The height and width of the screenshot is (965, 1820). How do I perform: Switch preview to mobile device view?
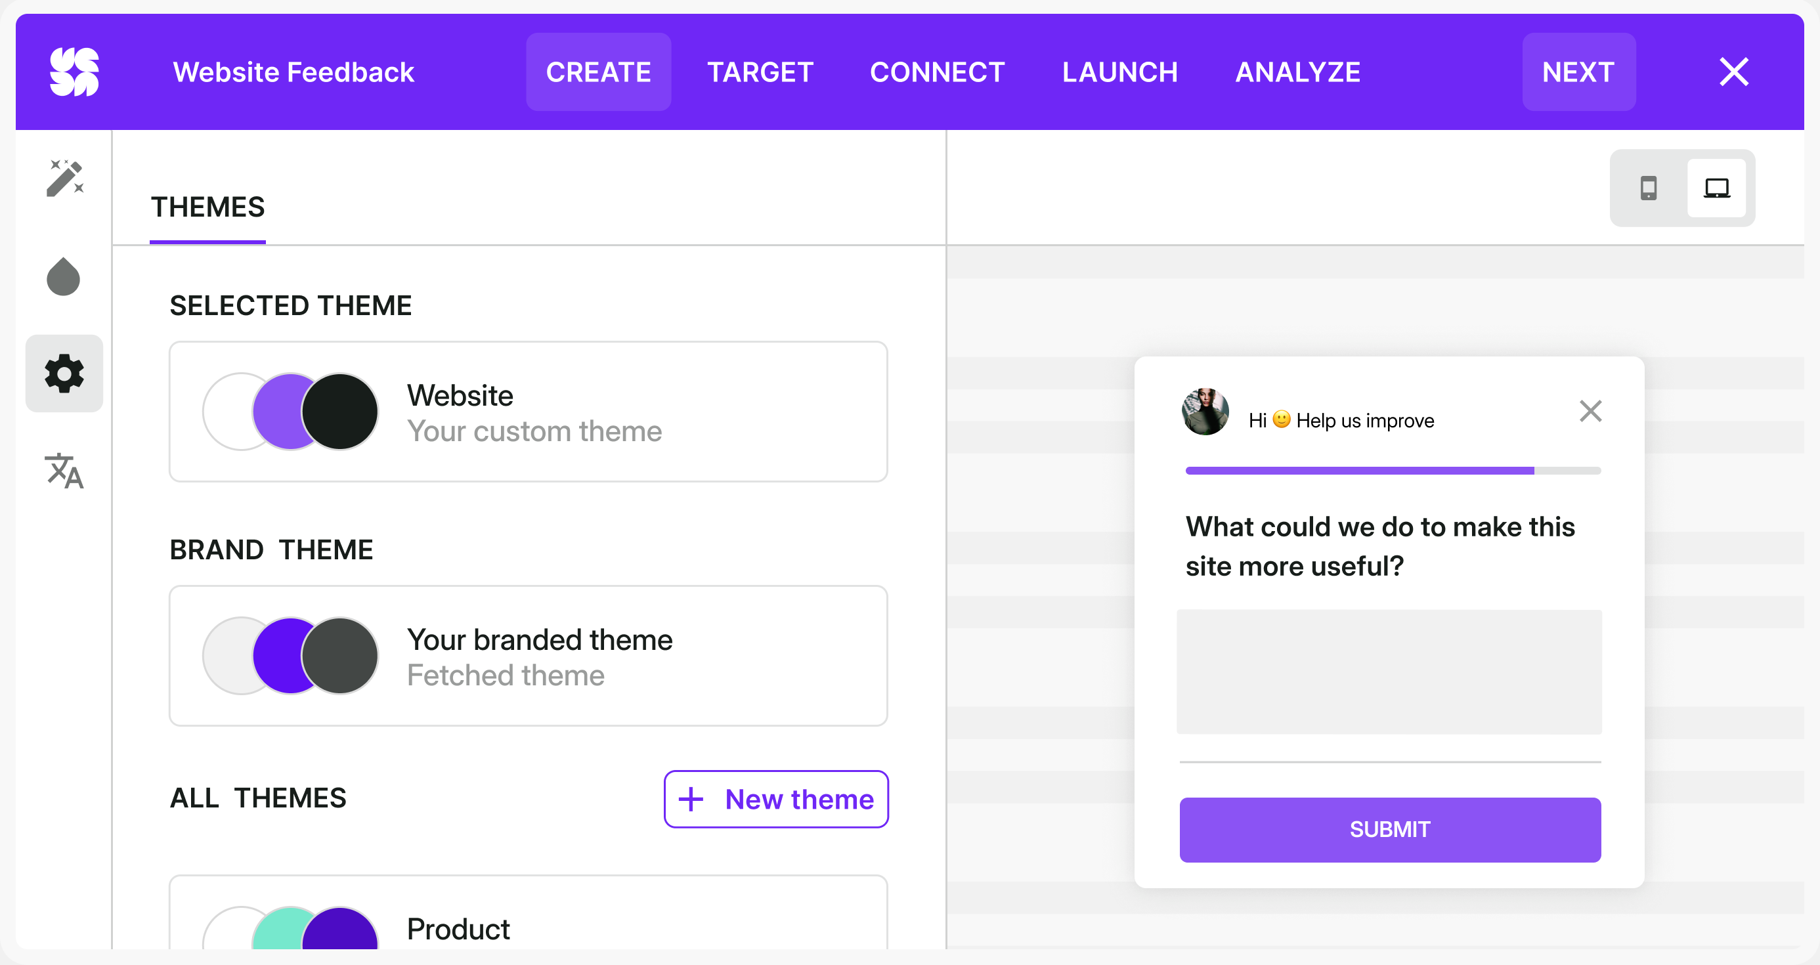click(1649, 188)
